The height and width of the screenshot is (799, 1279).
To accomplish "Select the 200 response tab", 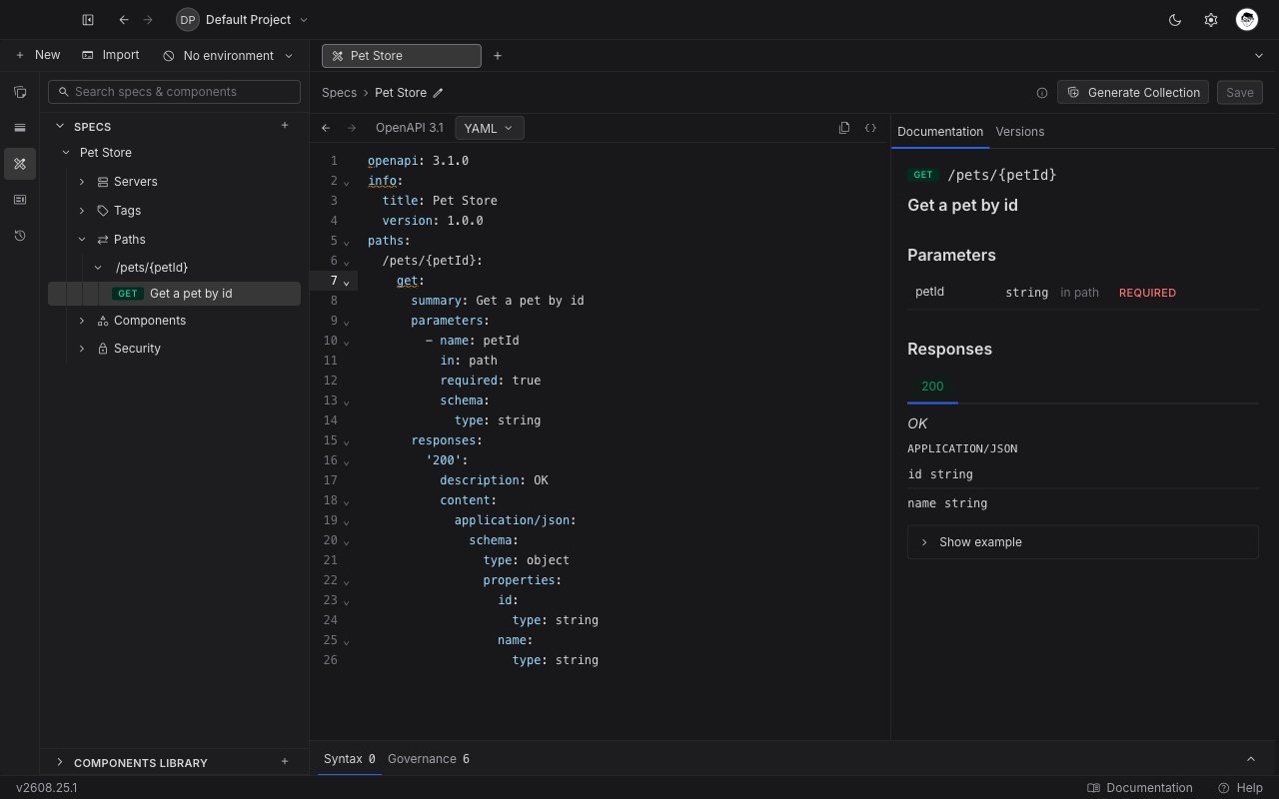I will pos(932,387).
